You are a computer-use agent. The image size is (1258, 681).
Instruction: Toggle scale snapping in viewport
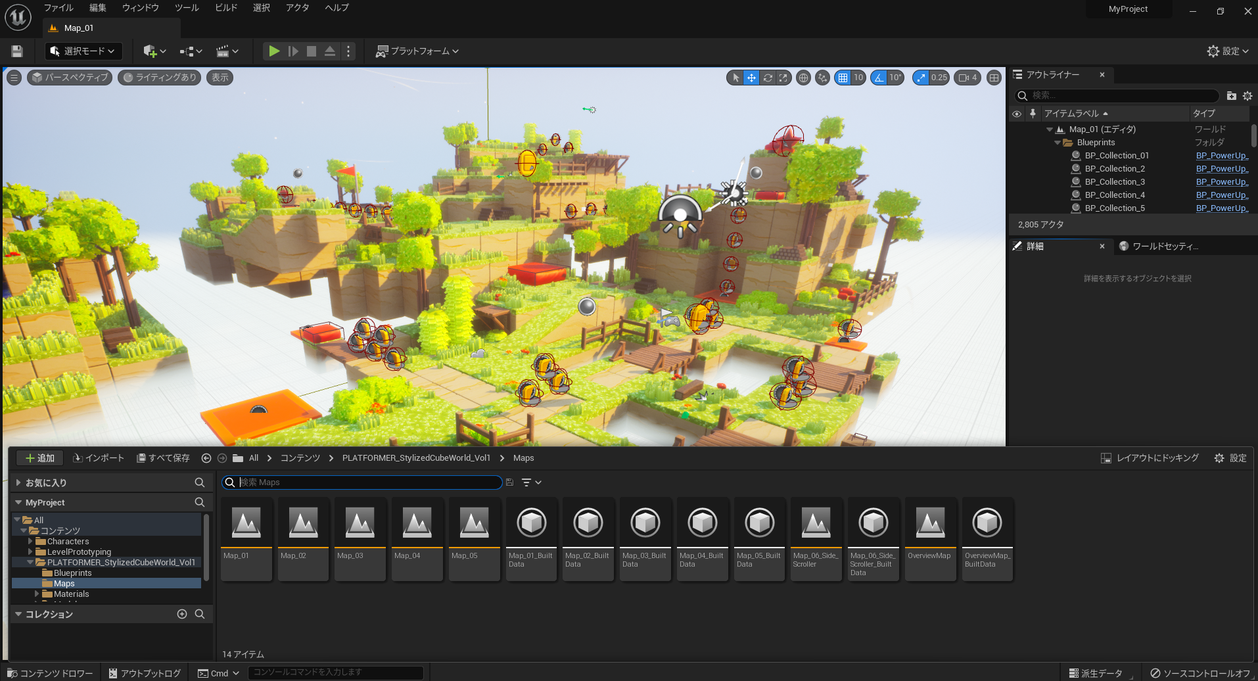[921, 78]
